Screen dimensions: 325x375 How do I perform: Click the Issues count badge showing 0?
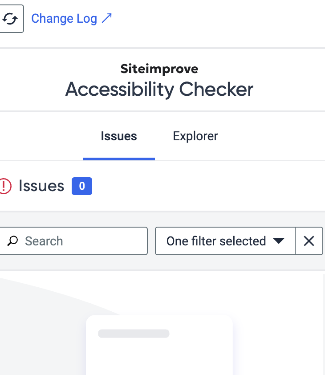pos(82,186)
